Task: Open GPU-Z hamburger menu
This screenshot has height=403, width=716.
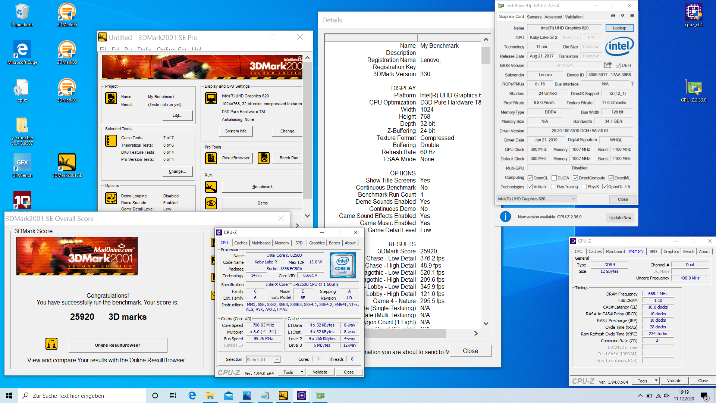Action: [632, 16]
